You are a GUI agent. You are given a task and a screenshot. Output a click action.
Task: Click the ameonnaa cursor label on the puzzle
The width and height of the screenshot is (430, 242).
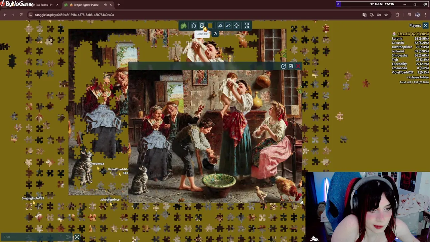pos(97,164)
